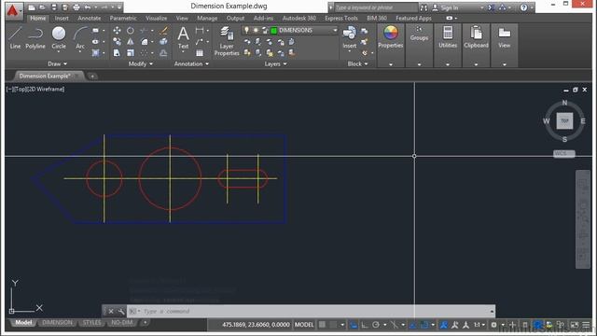Open the Properties color wheel panel

390,37
